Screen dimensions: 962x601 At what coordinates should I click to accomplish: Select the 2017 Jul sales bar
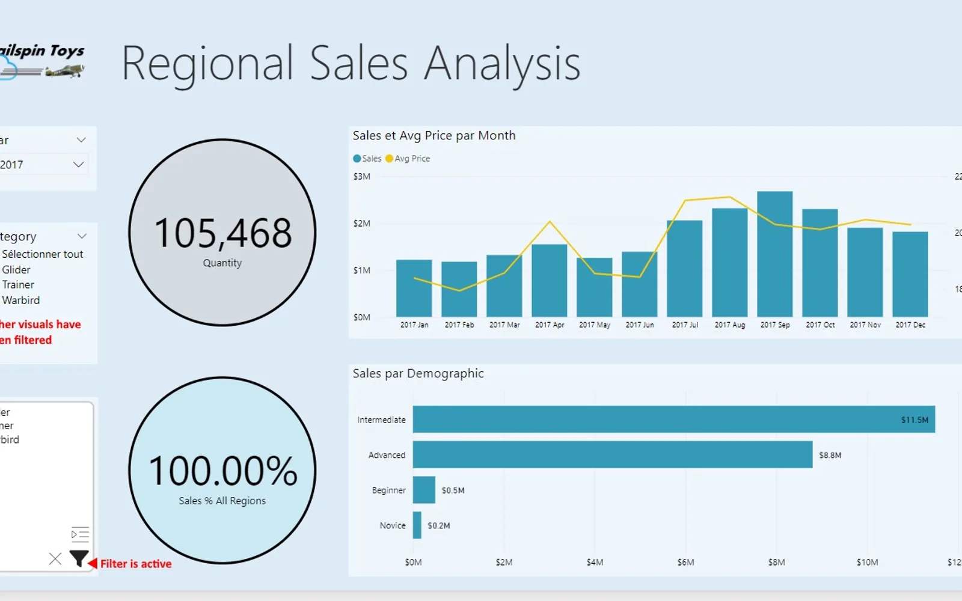point(685,269)
